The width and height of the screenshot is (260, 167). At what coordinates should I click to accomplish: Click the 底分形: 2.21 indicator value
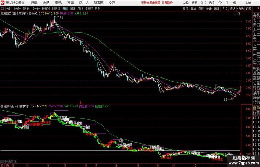102,106
